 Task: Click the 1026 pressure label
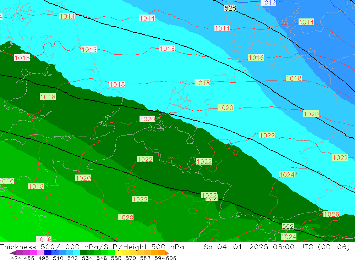coord(332,214)
